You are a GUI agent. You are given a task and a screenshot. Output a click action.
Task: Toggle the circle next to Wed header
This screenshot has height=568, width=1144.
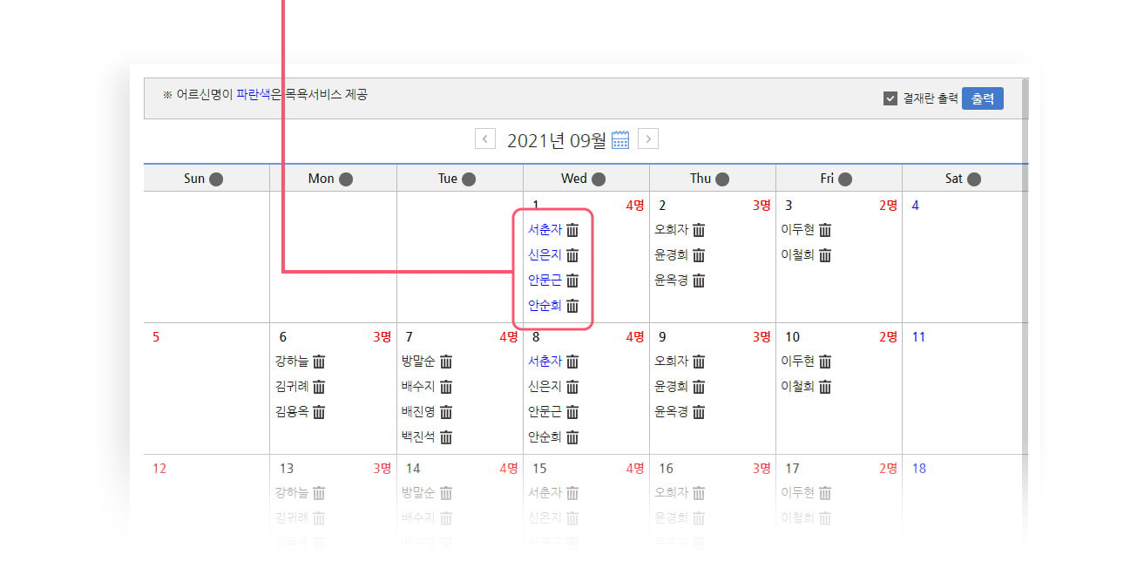599,179
